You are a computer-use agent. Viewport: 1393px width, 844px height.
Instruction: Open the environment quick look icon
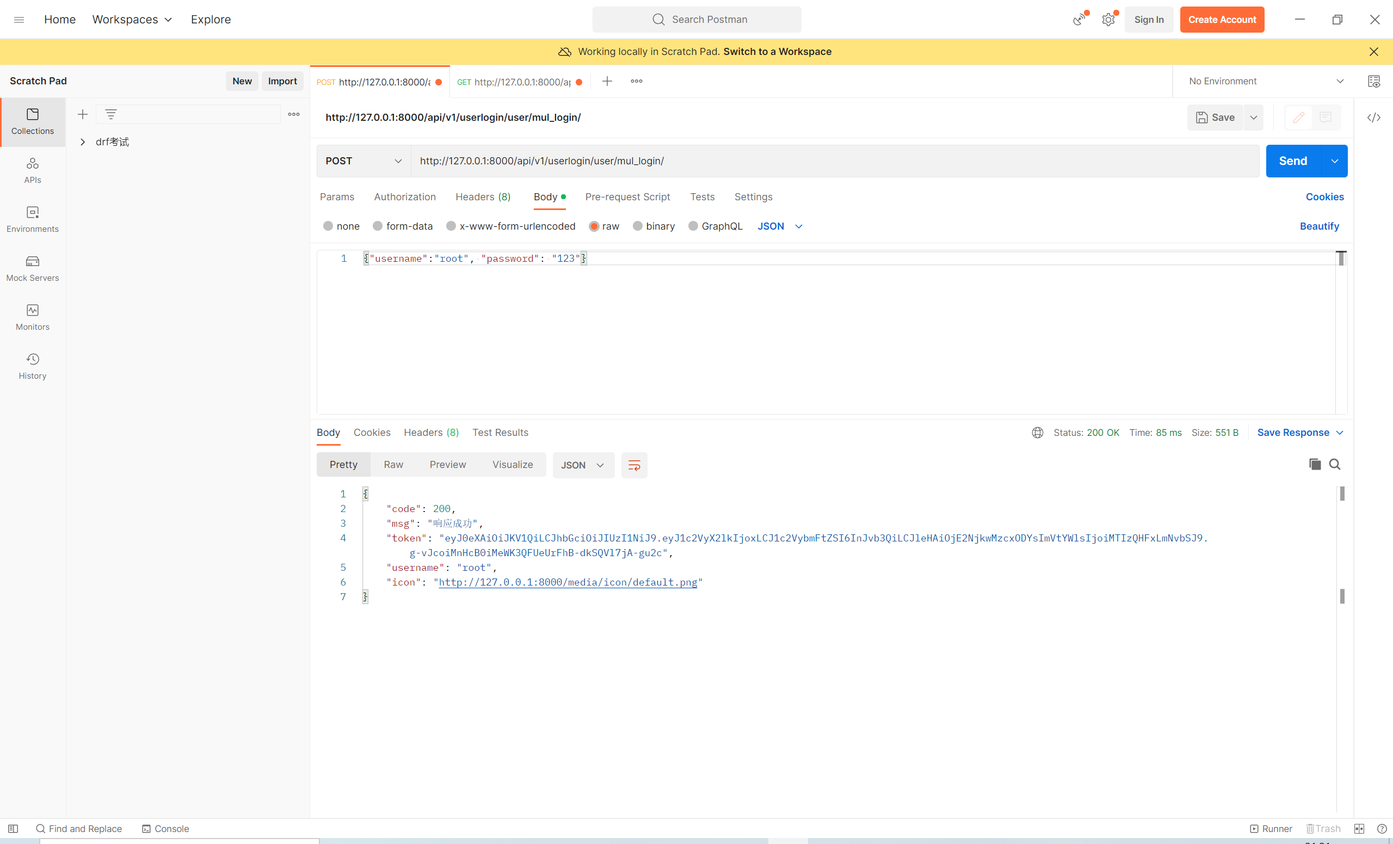(1374, 82)
